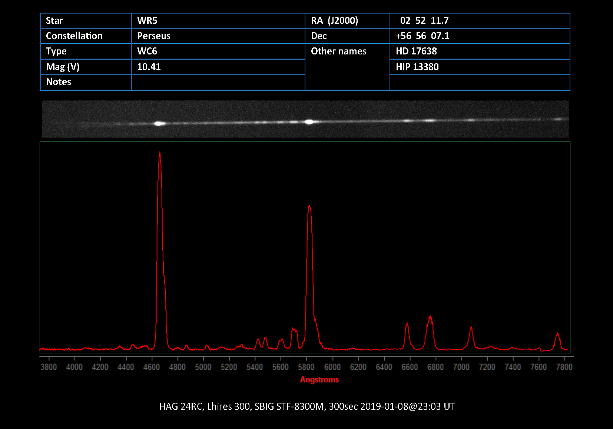Click the 02 52 11.7 right ascension value
Image resolution: width=613 pixels, height=429 pixels.
click(424, 21)
